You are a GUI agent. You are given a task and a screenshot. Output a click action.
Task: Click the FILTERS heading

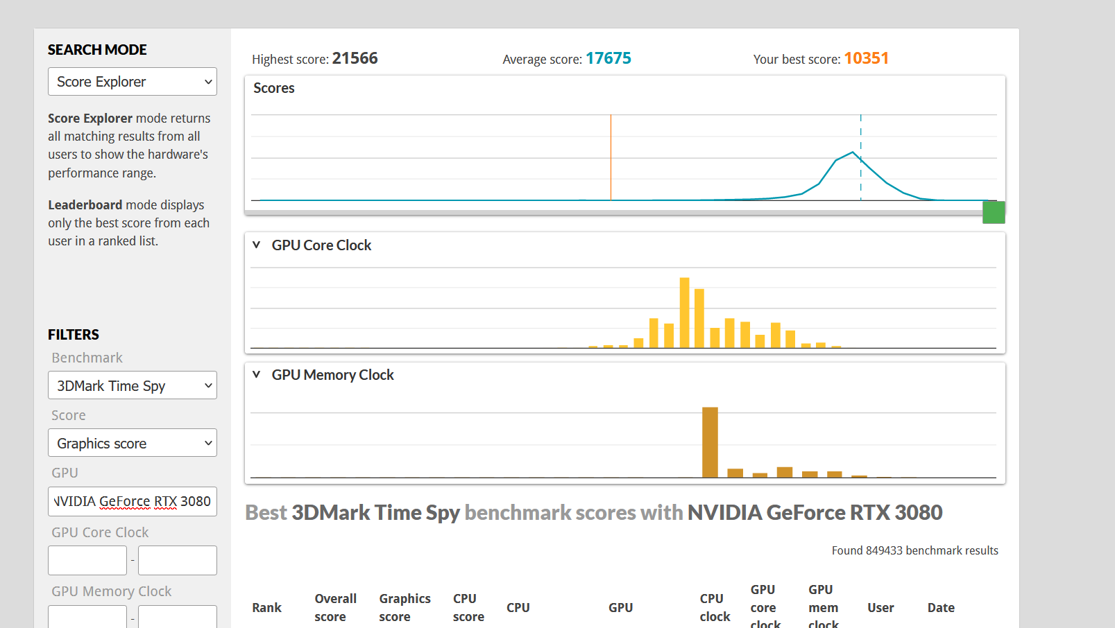pos(74,335)
